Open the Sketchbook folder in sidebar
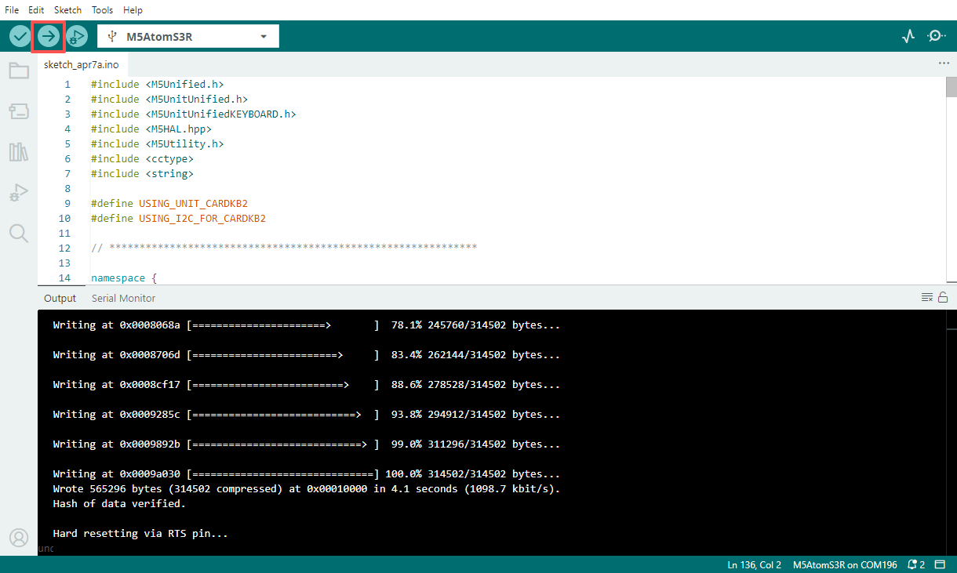The height and width of the screenshot is (573, 957). pyautogui.click(x=19, y=71)
